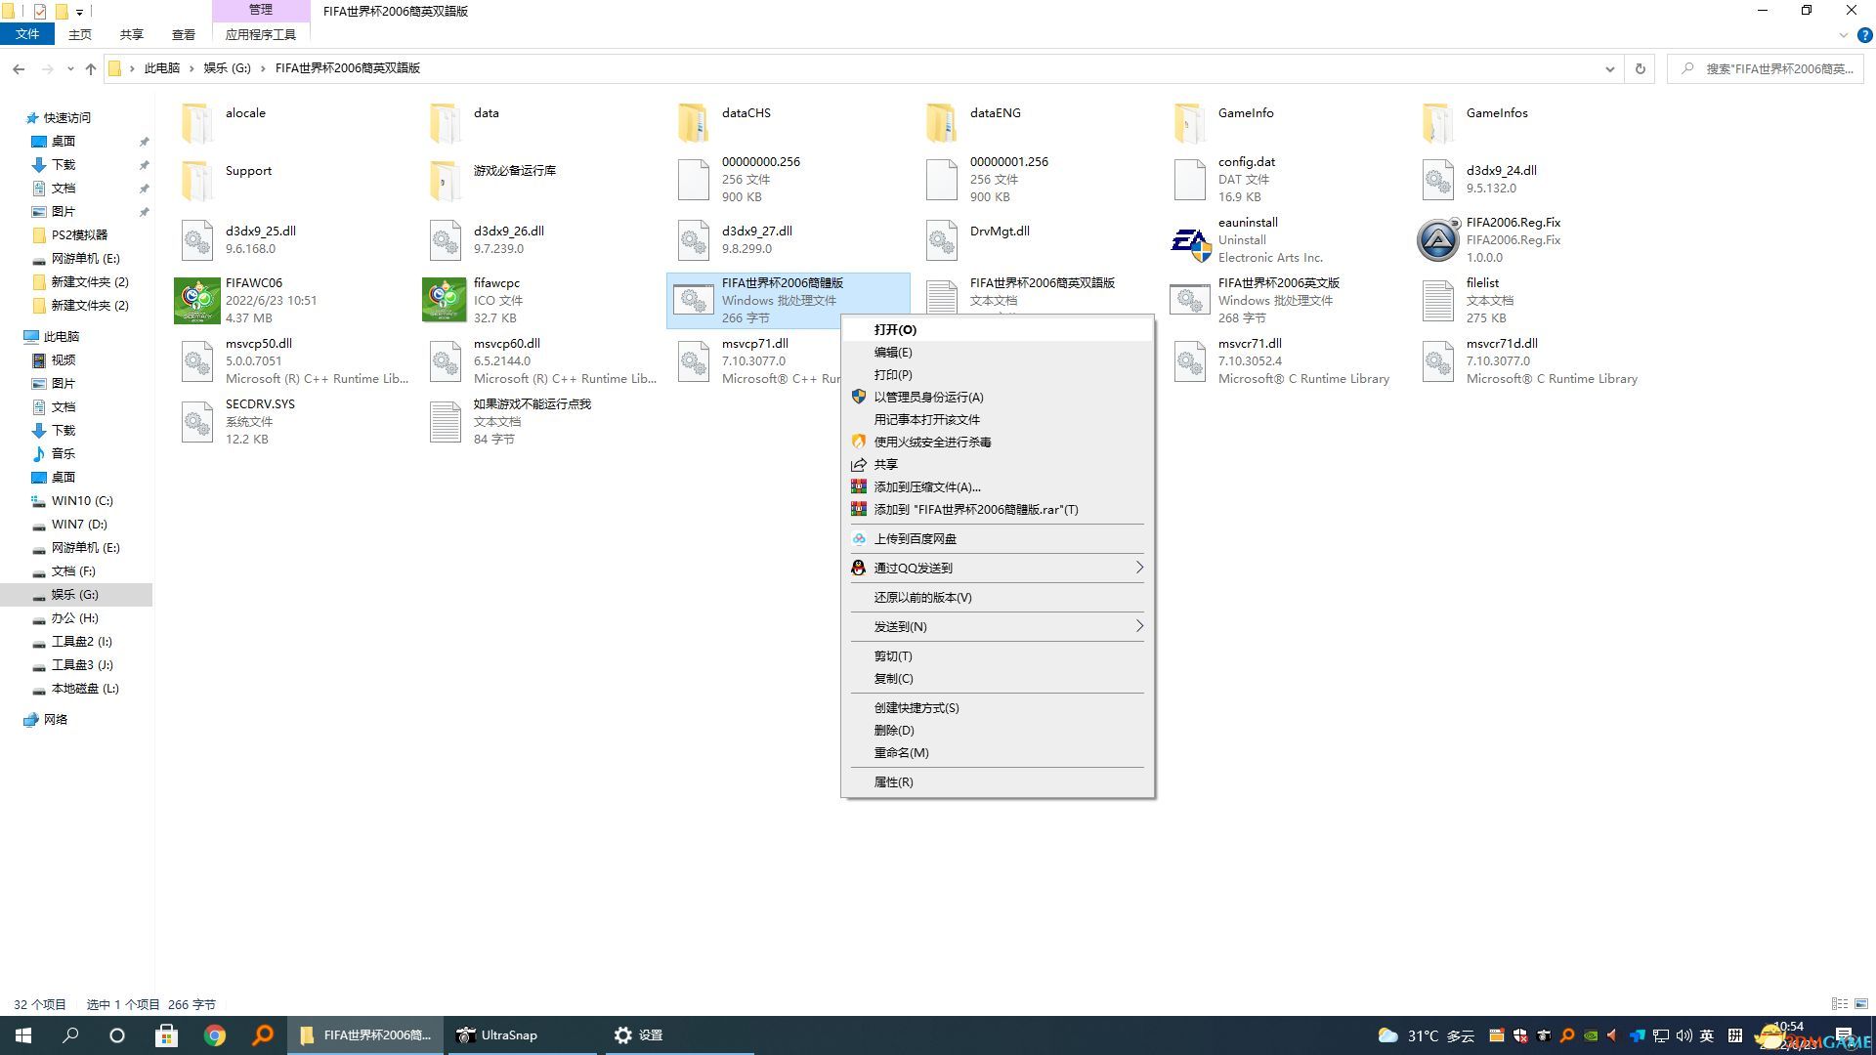Image resolution: width=1876 pixels, height=1055 pixels.
Task: Open the address bar history dropdown
Action: (x=1609, y=68)
